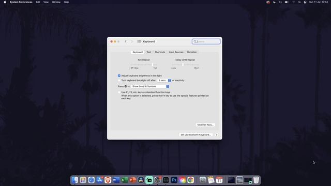Open the Wi-Fi menu bar icon

click(293, 2)
